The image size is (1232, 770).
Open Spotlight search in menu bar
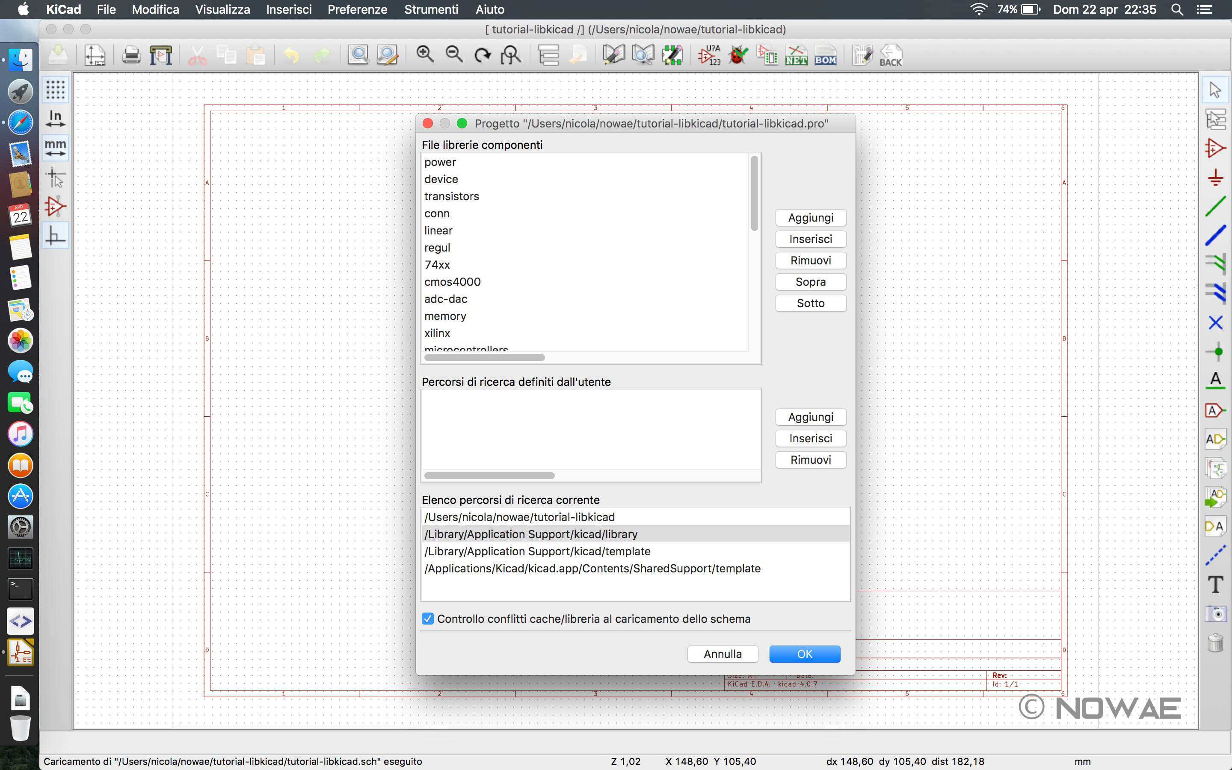1177,9
